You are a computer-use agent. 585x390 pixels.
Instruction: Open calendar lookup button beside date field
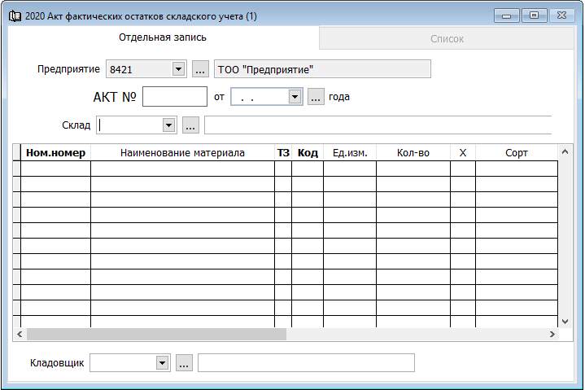coord(316,97)
